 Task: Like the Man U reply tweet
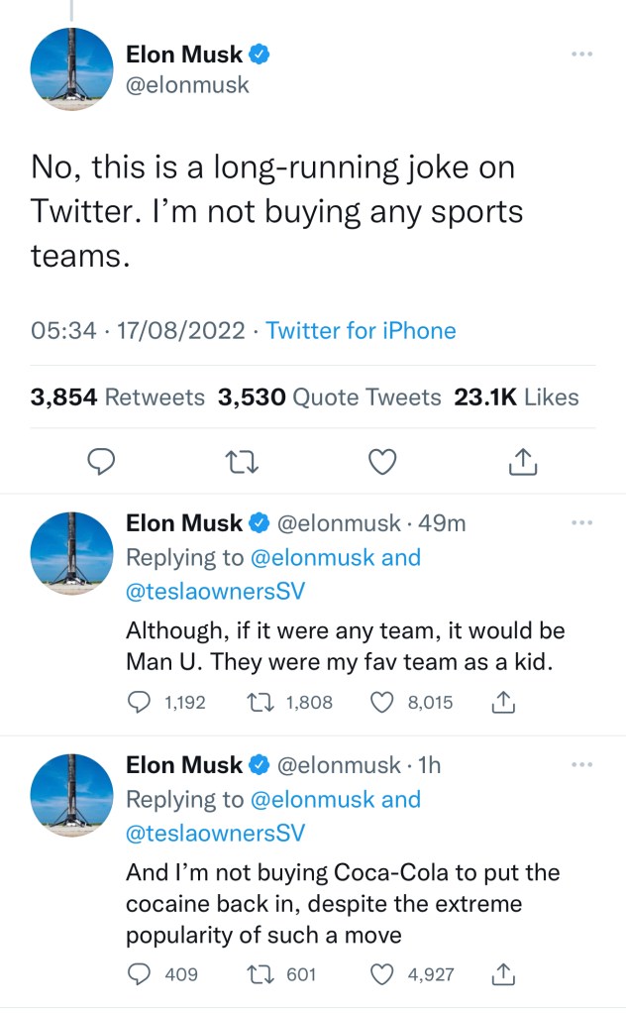(x=382, y=702)
